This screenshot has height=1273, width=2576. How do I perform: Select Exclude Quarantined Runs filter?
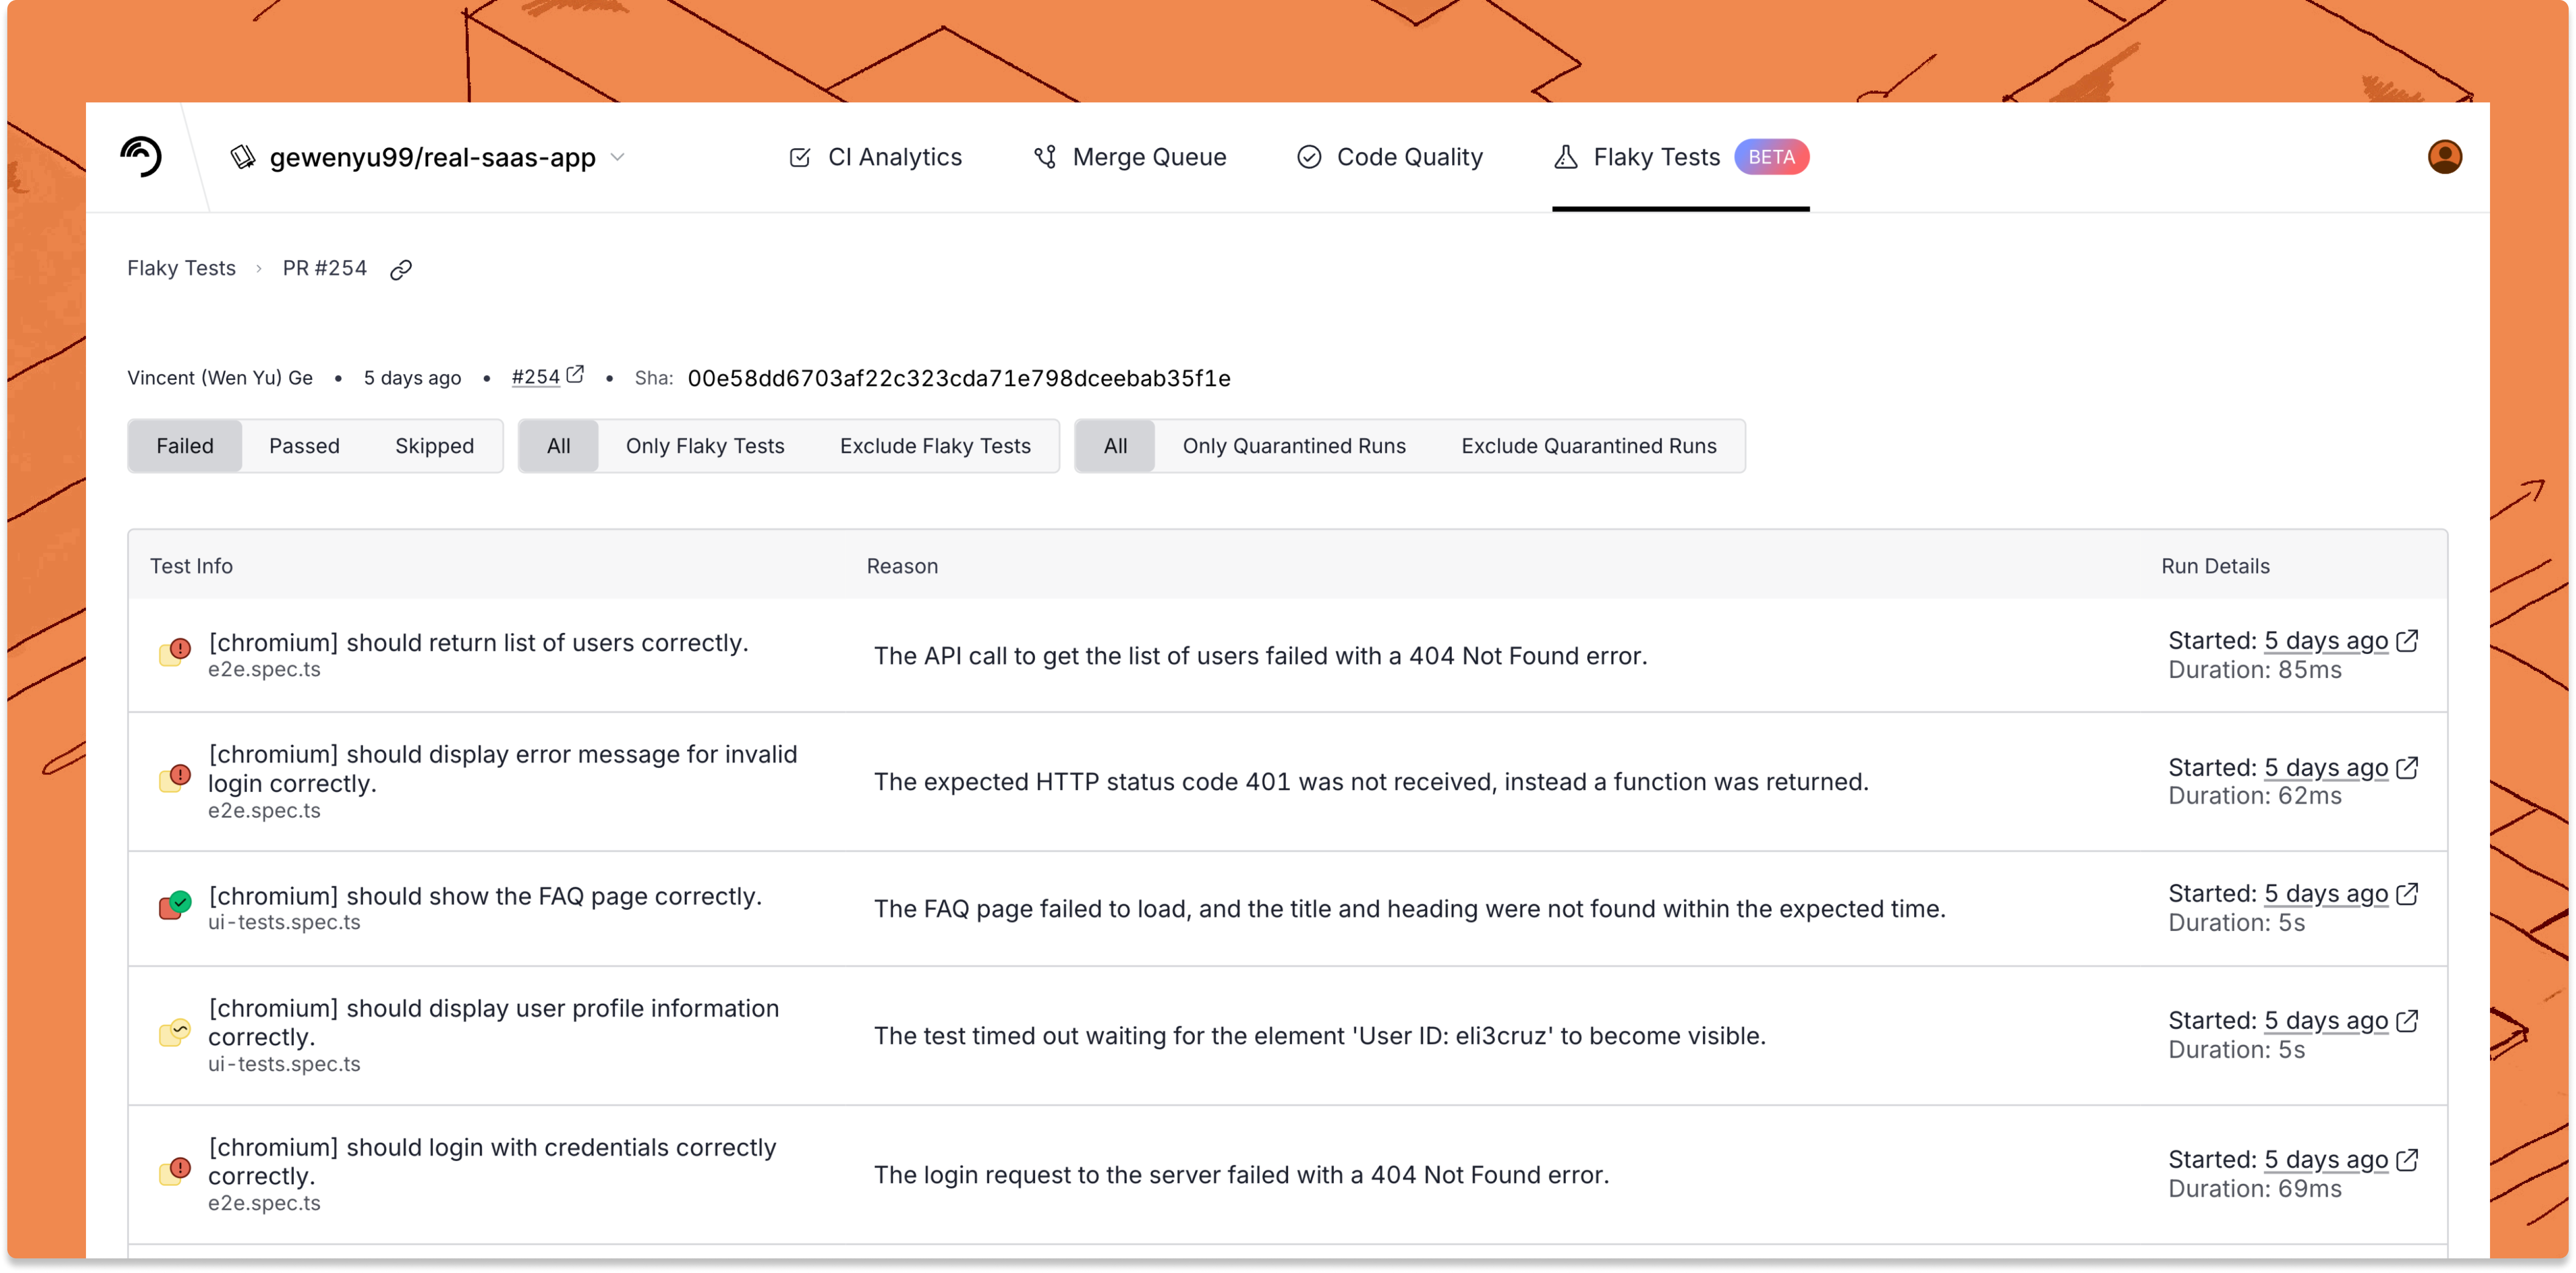tap(1588, 446)
